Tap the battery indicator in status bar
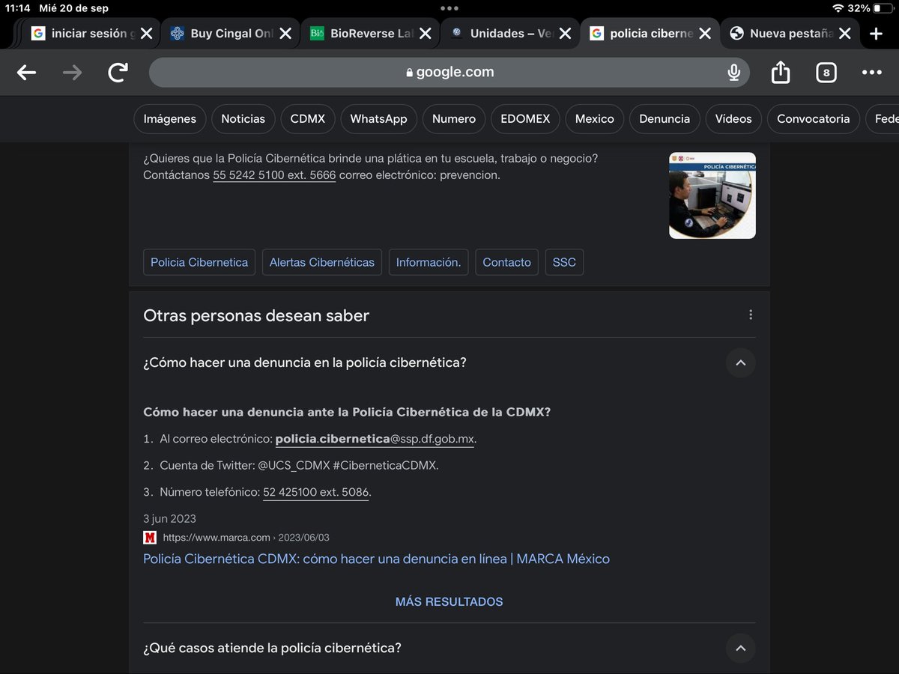 [x=882, y=8]
